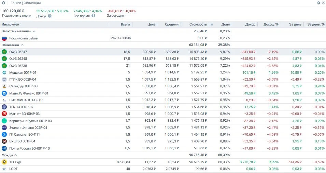326x173 pixels.
Task: Sort by Цена column header
Action: pyautogui.click(x=151, y=24)
